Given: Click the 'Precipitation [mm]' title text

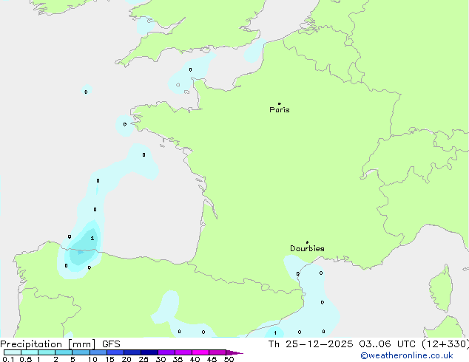Looking at the screenshot, I should point(48,344).
